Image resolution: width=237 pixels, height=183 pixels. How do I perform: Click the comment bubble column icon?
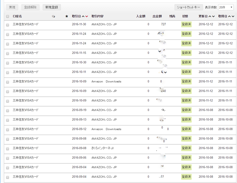click(53, 16)
